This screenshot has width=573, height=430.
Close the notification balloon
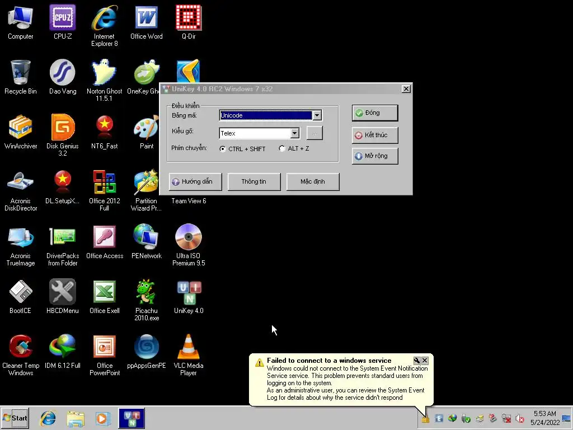[x=425, y=361]
